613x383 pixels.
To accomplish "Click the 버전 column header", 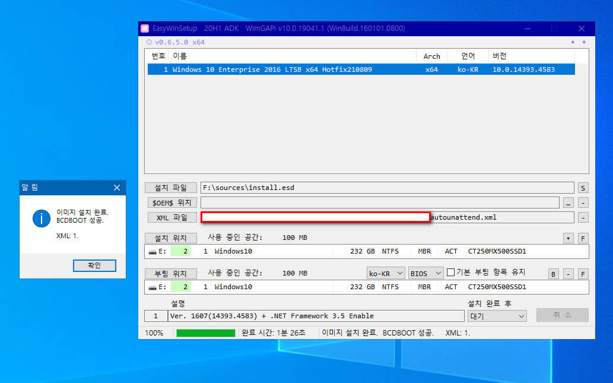I will pyautogui.click(x=531, y=56).
